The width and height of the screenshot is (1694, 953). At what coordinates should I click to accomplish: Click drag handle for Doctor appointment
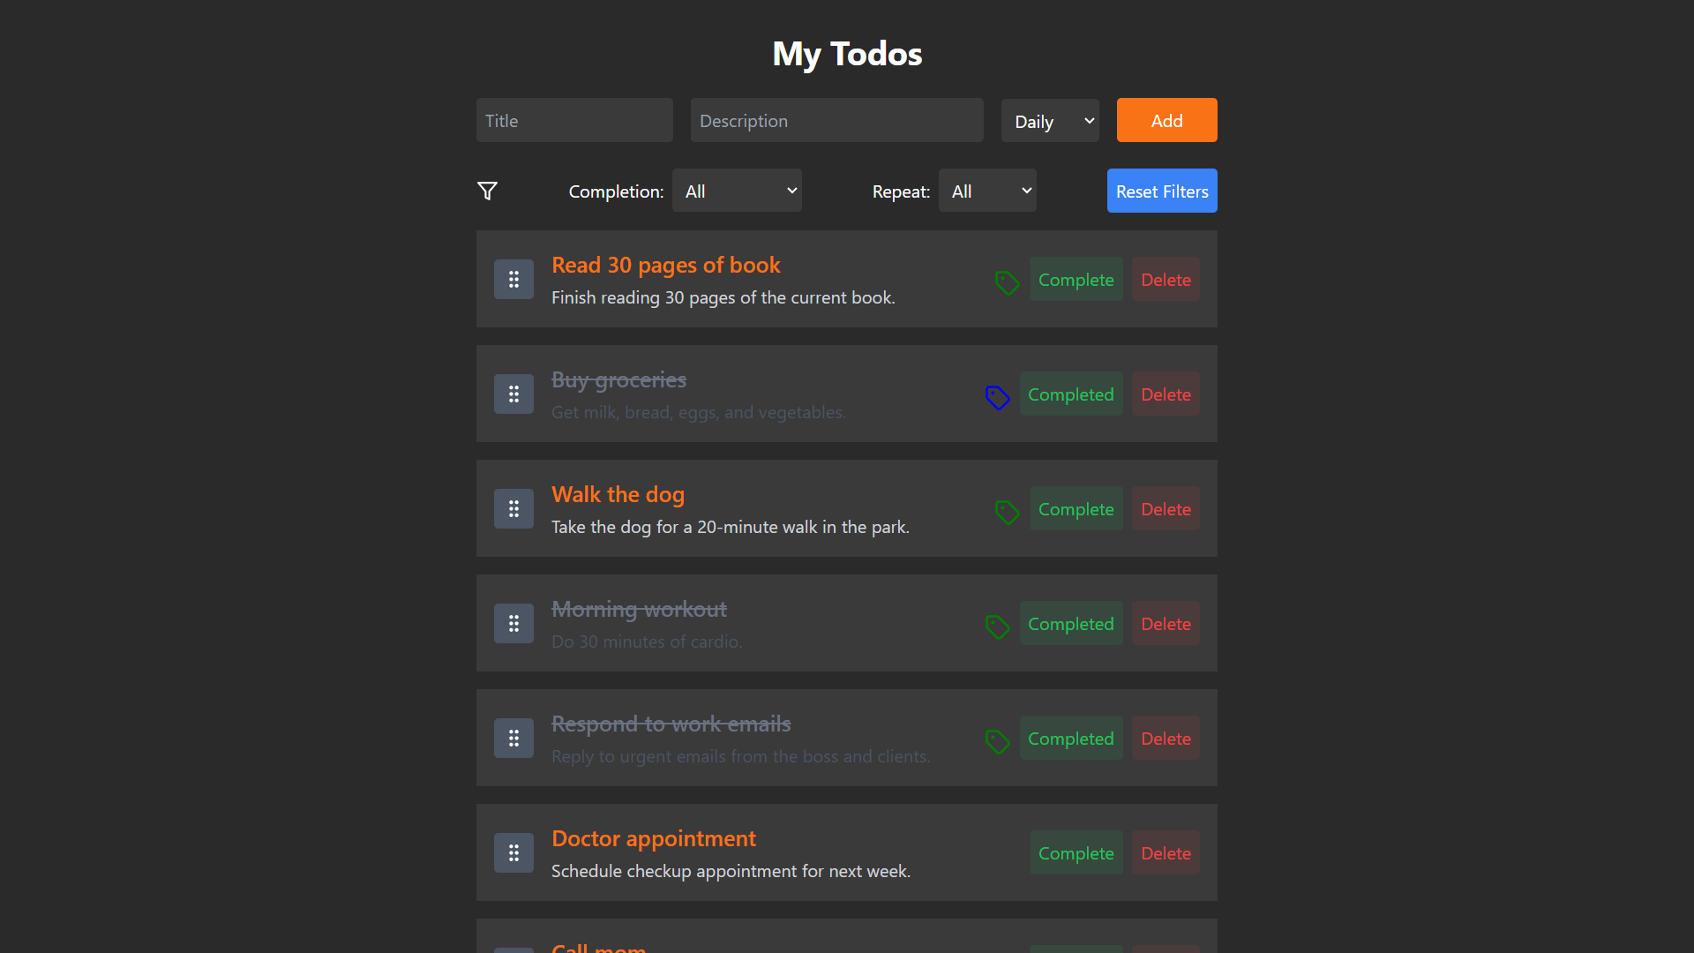coord(513,852)
